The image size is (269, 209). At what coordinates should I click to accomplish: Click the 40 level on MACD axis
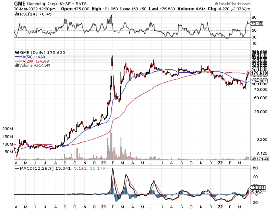(255, 177)
